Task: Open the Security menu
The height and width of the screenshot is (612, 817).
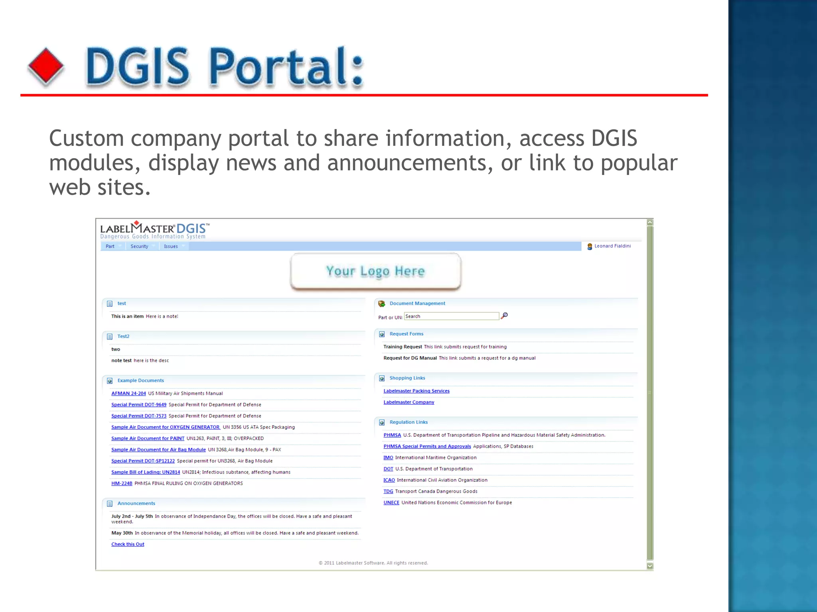Action: pos(139,246)
